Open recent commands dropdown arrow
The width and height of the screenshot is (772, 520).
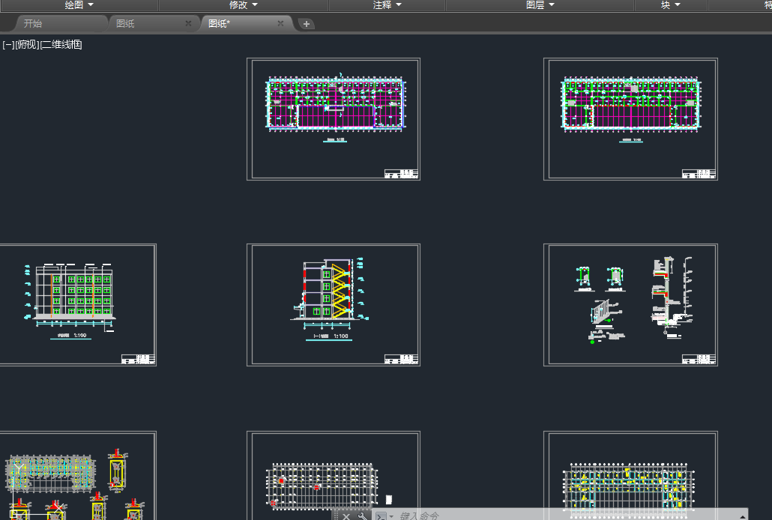click(x=391, y=516)
